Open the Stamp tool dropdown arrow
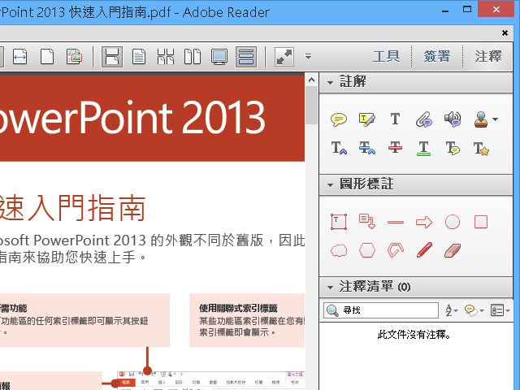The width and height of the screenshot is (520, 390). point(495,119)
